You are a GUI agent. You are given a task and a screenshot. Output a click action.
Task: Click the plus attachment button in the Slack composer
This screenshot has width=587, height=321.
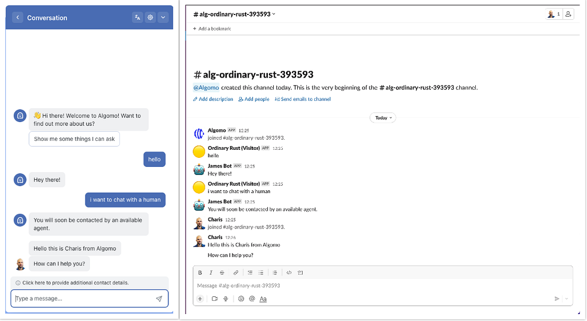coord(200,299)
